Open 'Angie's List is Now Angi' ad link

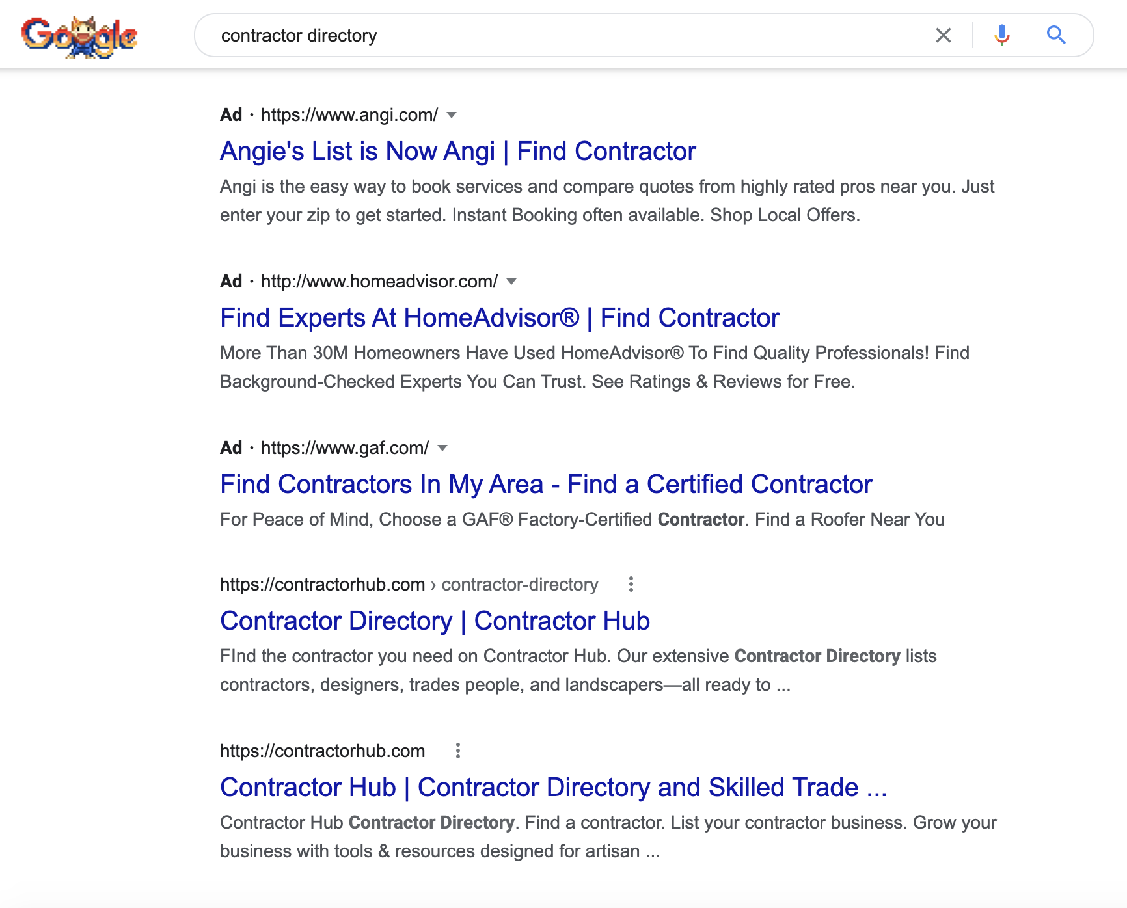458,152
